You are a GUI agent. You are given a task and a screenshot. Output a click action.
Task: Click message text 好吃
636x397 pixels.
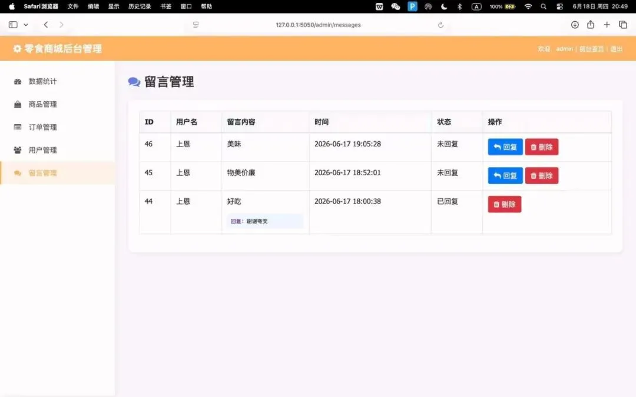coord(234,201)
